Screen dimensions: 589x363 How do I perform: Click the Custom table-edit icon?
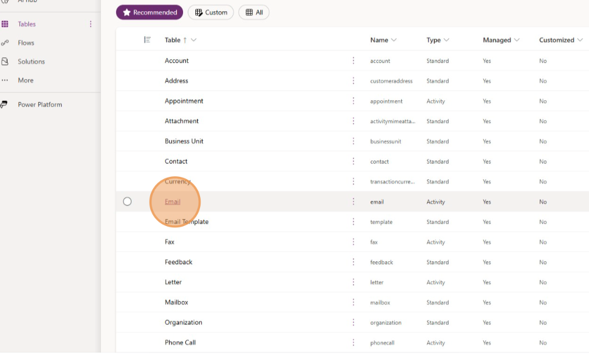(x=199, y=12)
